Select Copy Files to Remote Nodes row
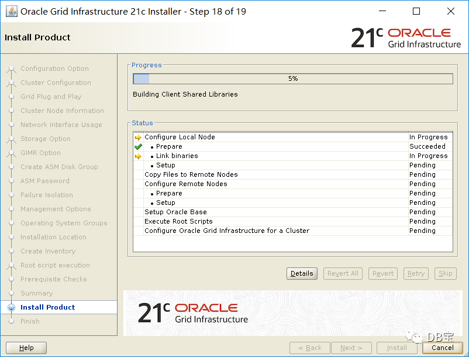 pyautogui.click(x=293, y=174)
